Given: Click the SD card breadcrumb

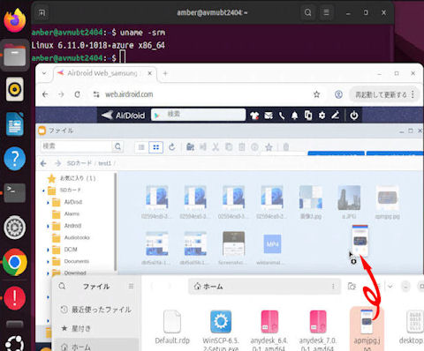Looking at the screenshot, I should click(79, 163).
